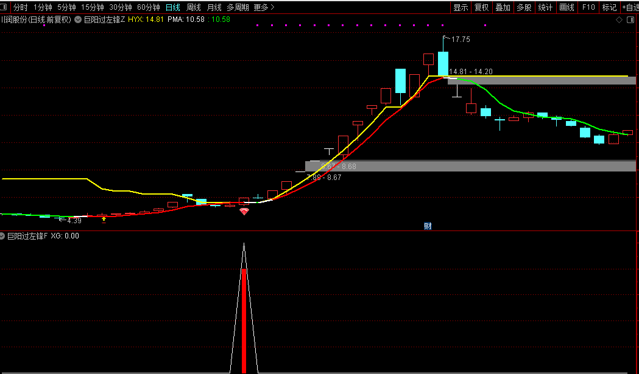
Task: Click the 统计 statistics button
Action: (x=545, y=7)
